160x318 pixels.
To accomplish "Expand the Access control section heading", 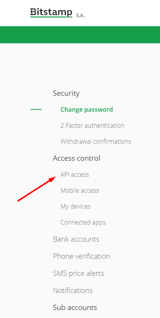I will 77,158.
